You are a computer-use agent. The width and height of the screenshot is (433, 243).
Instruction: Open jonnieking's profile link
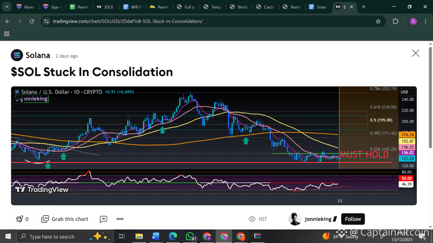318,219
